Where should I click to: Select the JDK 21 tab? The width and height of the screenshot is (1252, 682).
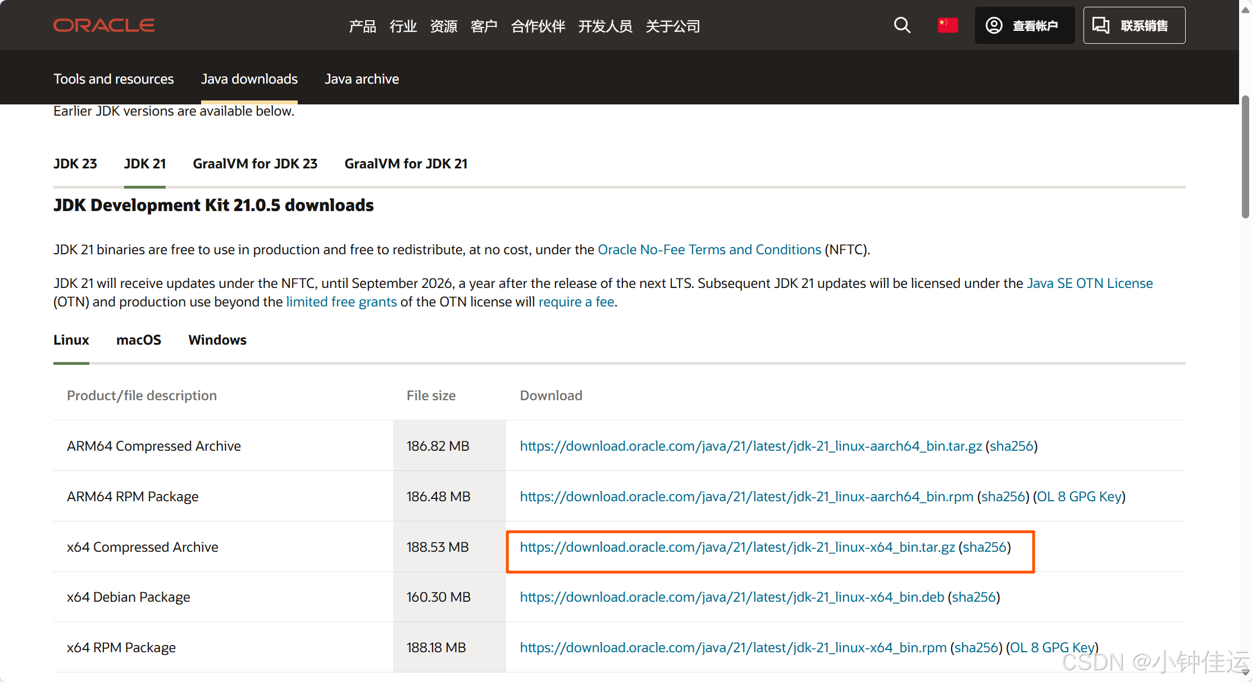point(145,163)
